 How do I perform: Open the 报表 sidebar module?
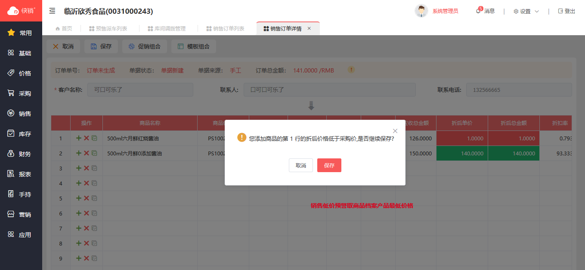click(21, 174)
